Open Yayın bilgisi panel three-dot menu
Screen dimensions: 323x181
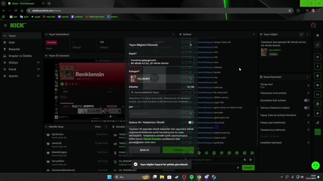[307, 34]
